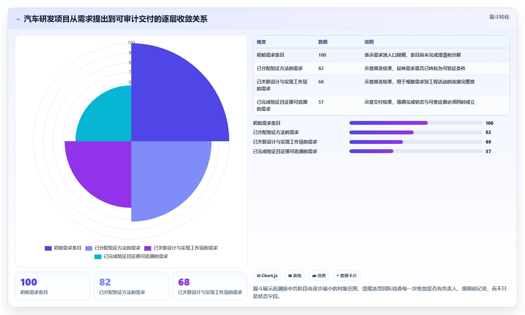Click the progress bar showing 57
Image resolution: width=525 pixels, height=315 pixels.
pyautogui.click(x=416, y=151)
